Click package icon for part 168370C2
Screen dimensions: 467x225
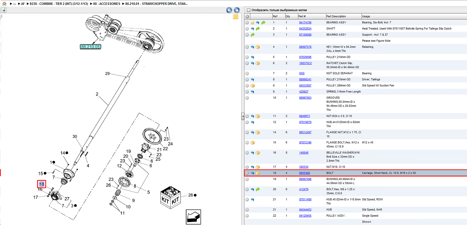click(x=258, y=63)
